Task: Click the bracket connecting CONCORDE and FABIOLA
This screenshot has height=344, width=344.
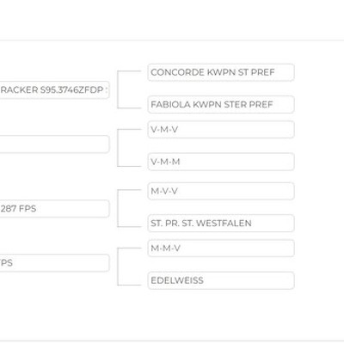Action: (x=118, y=89)
